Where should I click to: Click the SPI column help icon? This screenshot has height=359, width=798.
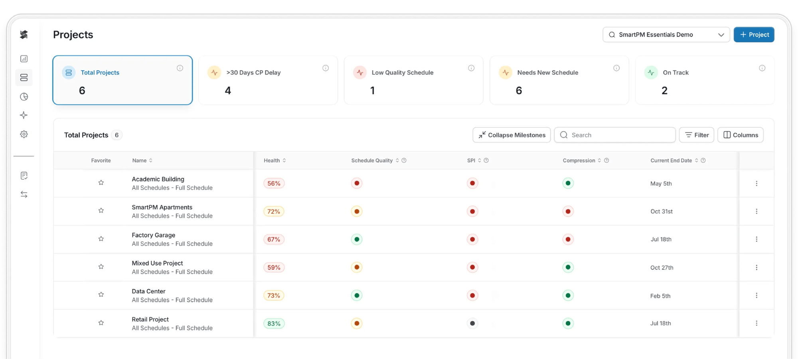click(486, 161)
